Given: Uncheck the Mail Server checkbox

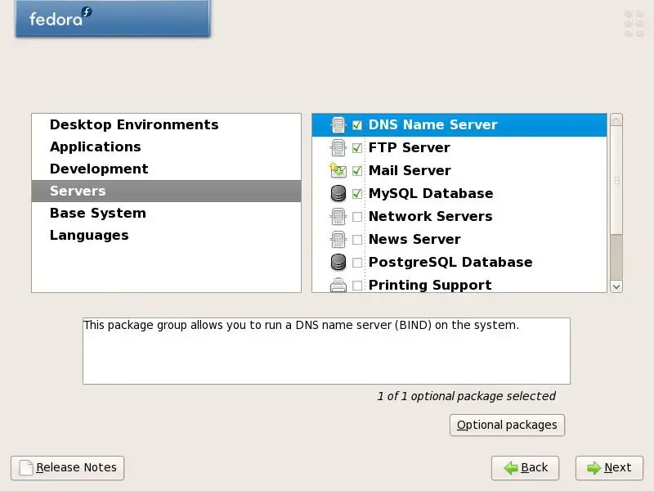Looking at the screenshot, I should [x=357, y=171].
